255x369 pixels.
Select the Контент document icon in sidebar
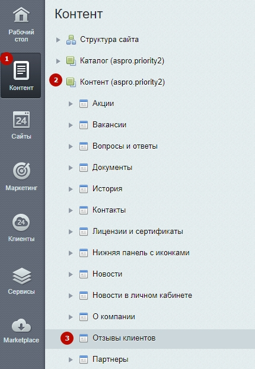(21, 70)
